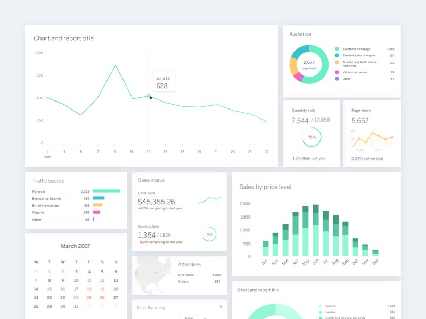The width and height of the screenshot is (426, 319).
Task: Click the drag handle icon in Sales Summary
Action: [220, 307]
